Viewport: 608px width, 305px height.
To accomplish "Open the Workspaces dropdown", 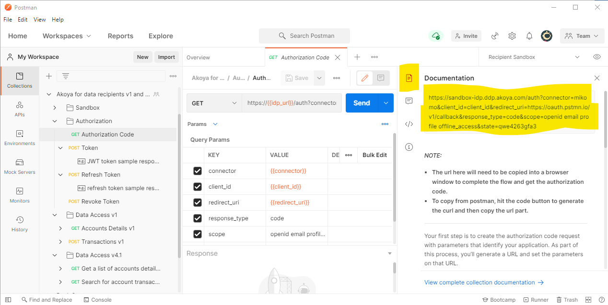I will click(67, 36).
